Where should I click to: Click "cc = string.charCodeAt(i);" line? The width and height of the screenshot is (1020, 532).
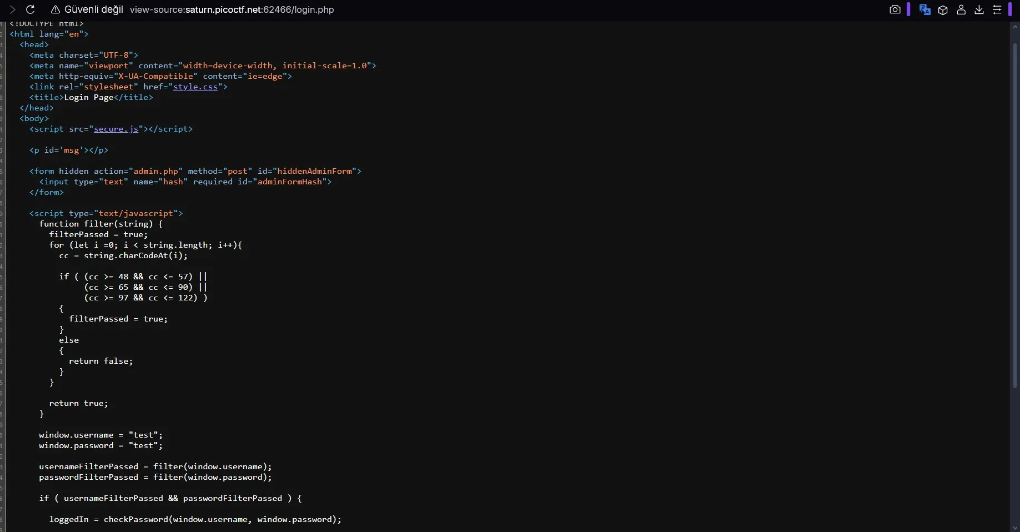pos(123,255)
